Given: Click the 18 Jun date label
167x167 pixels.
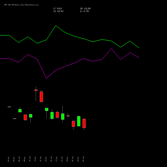Looking at the screenshot, I should pos(62,159).
